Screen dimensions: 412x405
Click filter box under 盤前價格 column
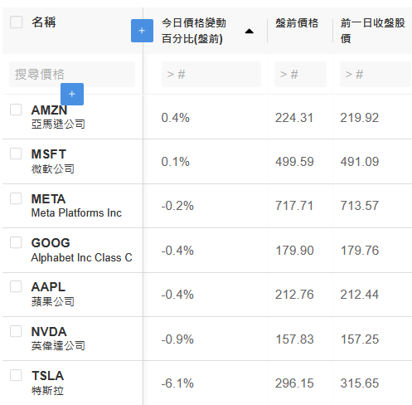pyautogui.click(x=300, y=75)
